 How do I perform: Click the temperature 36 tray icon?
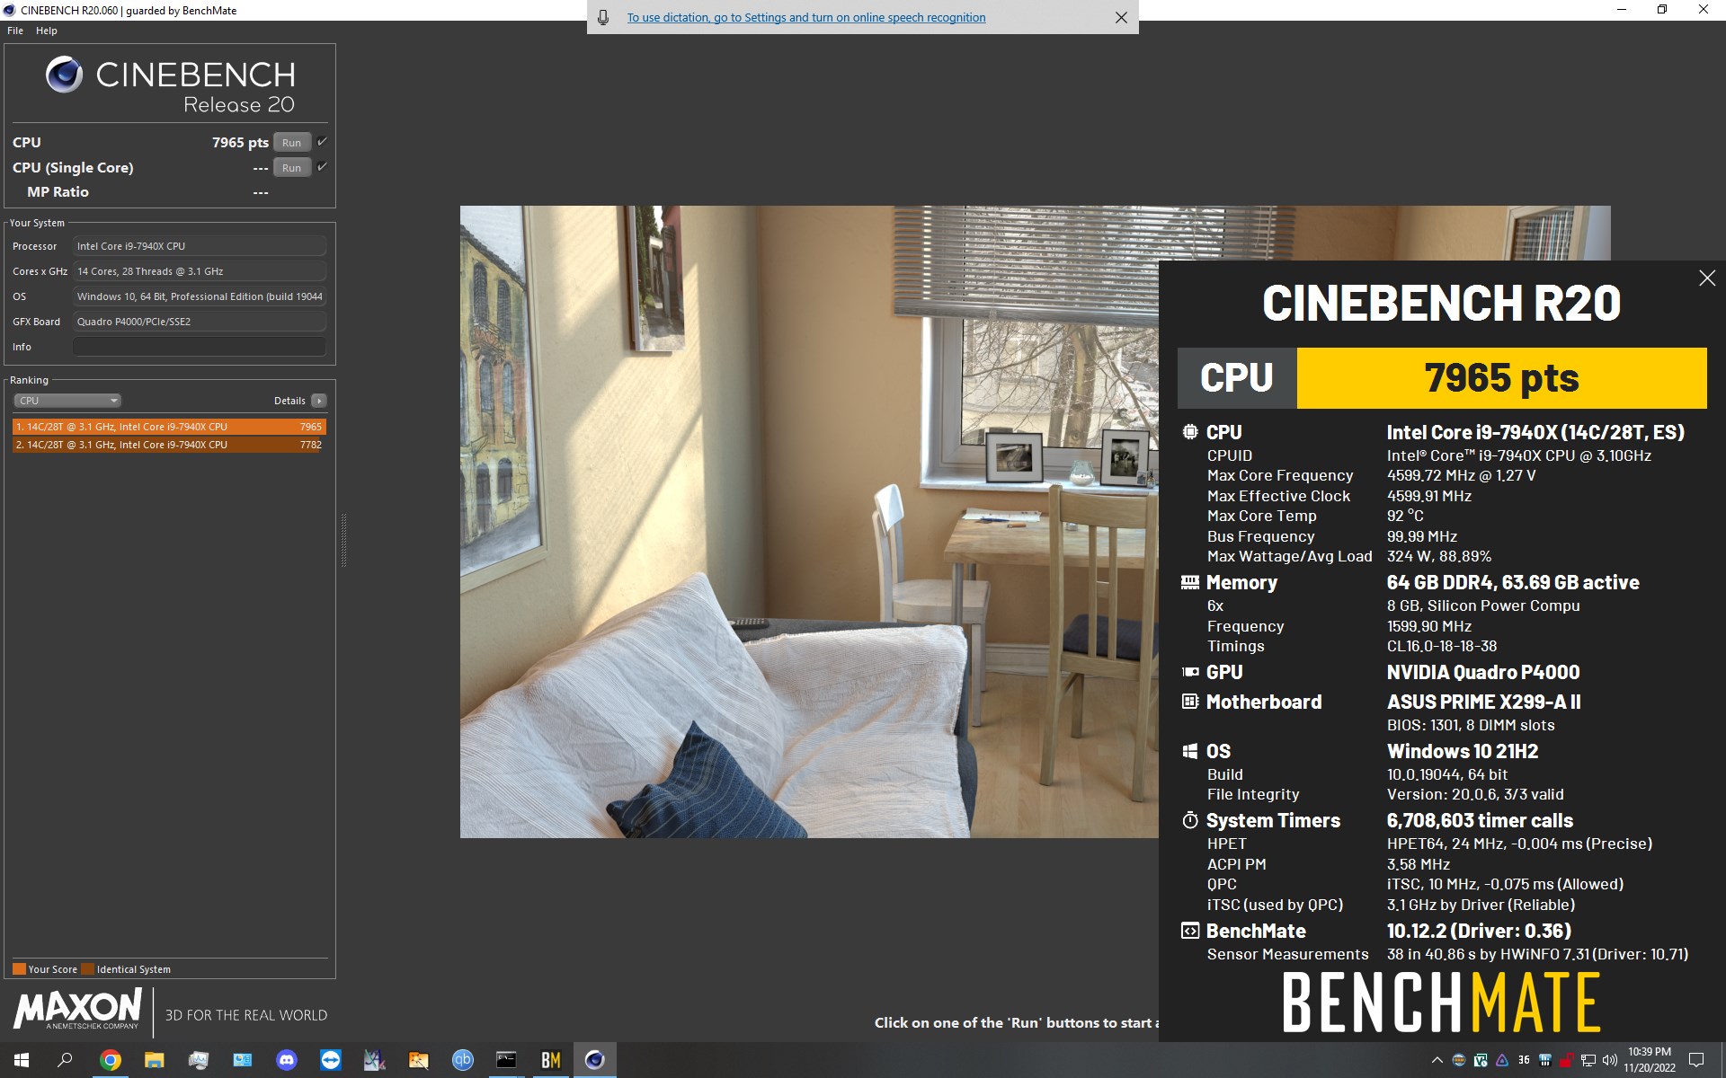(1524, 1060)
